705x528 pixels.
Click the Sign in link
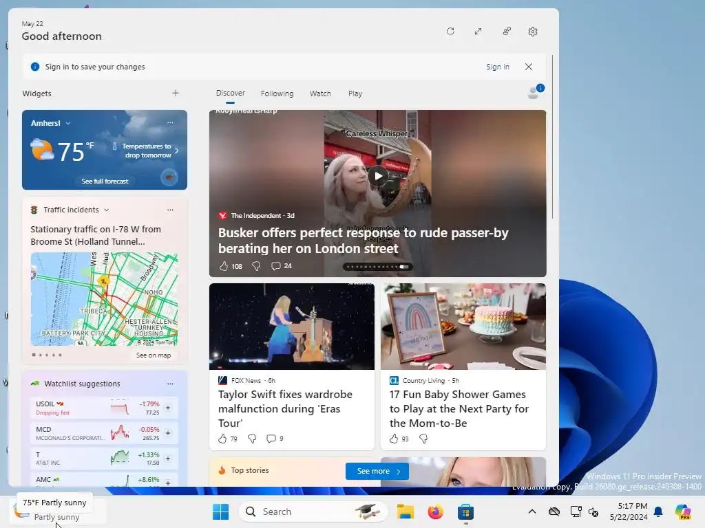[x=497, y=67]
